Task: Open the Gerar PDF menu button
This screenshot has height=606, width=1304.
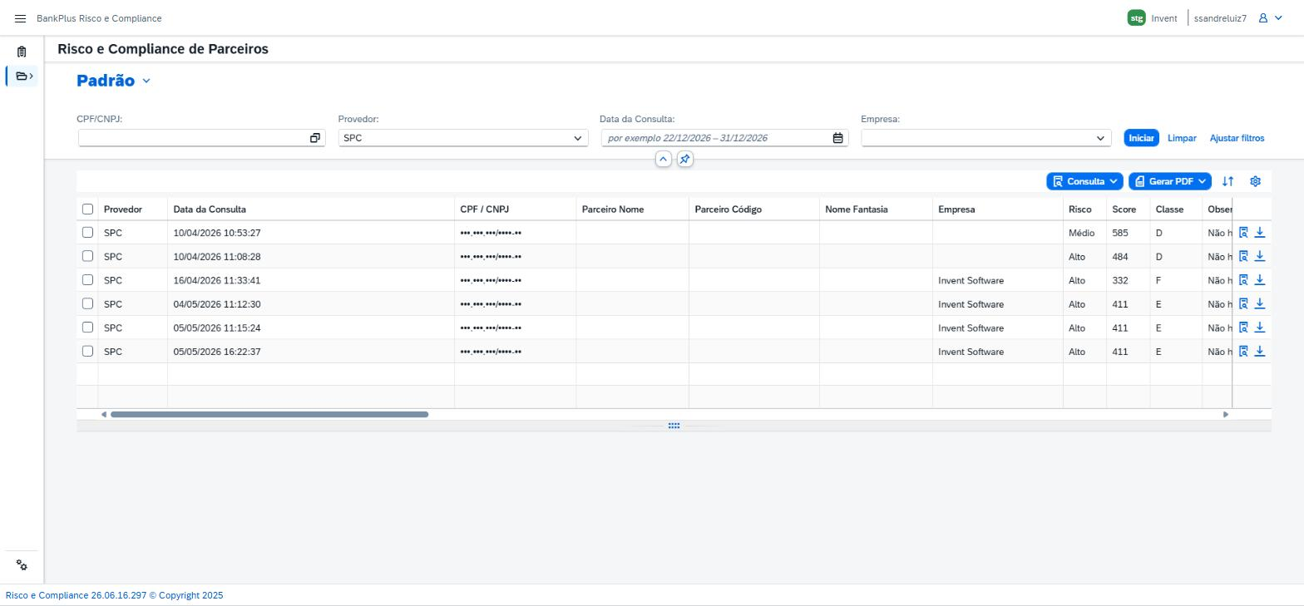Action: [1170, 181]
